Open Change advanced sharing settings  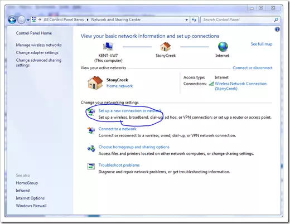[38, 62]
